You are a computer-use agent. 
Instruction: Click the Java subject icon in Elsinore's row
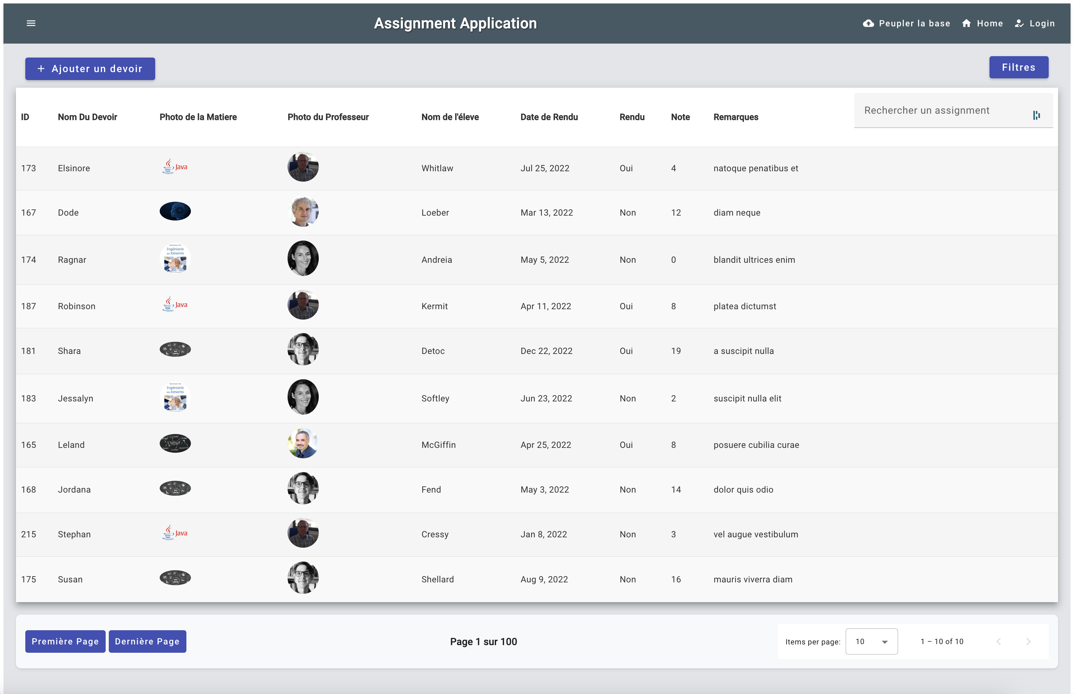[x=175, y=166]
